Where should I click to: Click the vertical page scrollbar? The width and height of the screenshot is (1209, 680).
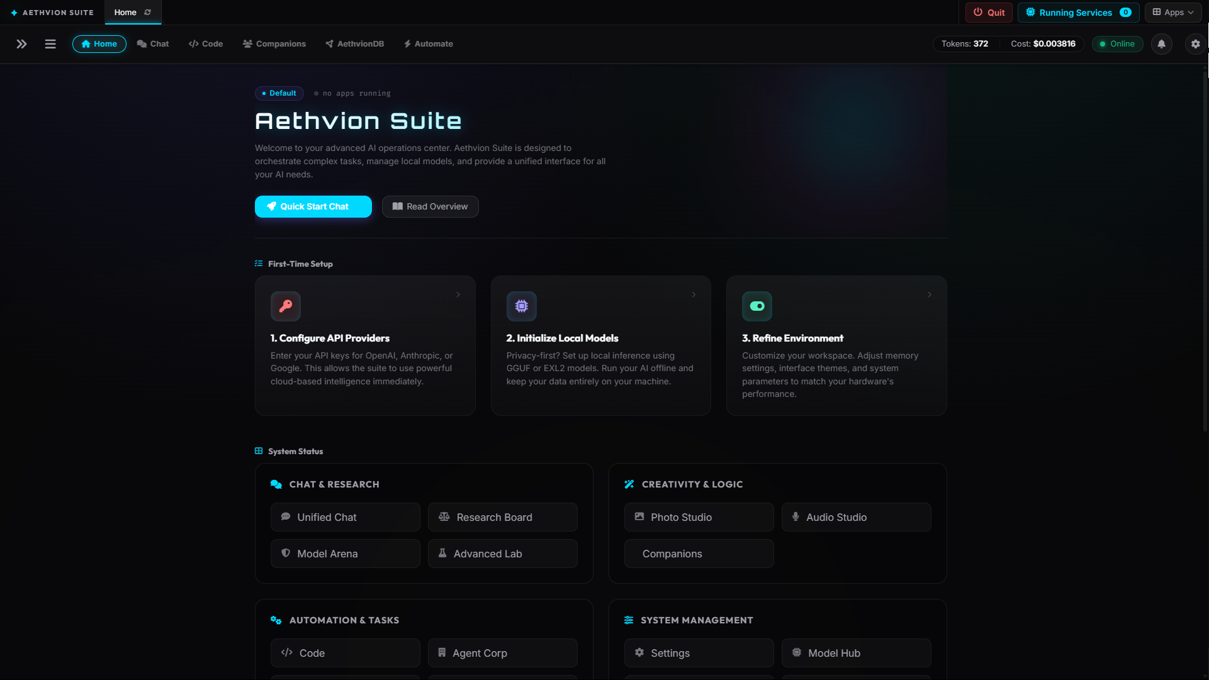[x=1205, y=252]
